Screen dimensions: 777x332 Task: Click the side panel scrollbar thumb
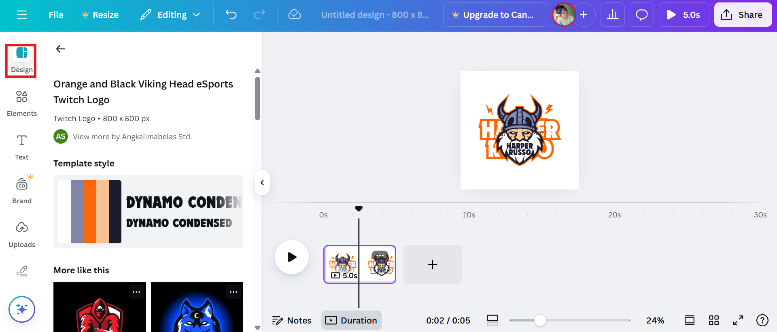[257, 98]
